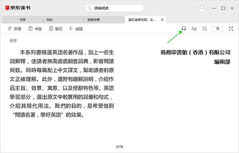Click the 京东读书 logo

(x=18, y=8)
